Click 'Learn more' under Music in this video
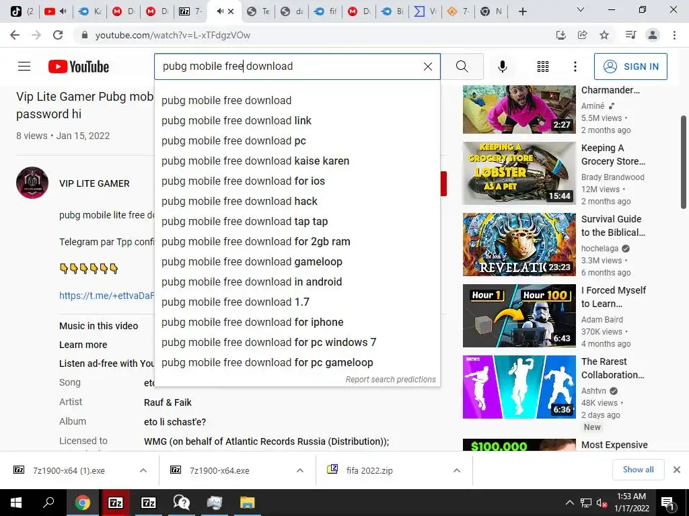The image size is (689, 516). [83, 345]
